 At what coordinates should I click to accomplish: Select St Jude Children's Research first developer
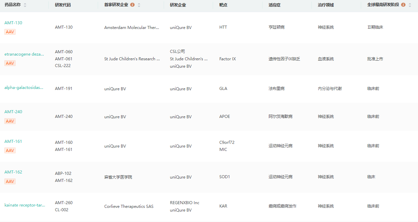pyautogui.click(x=132, y=59)
